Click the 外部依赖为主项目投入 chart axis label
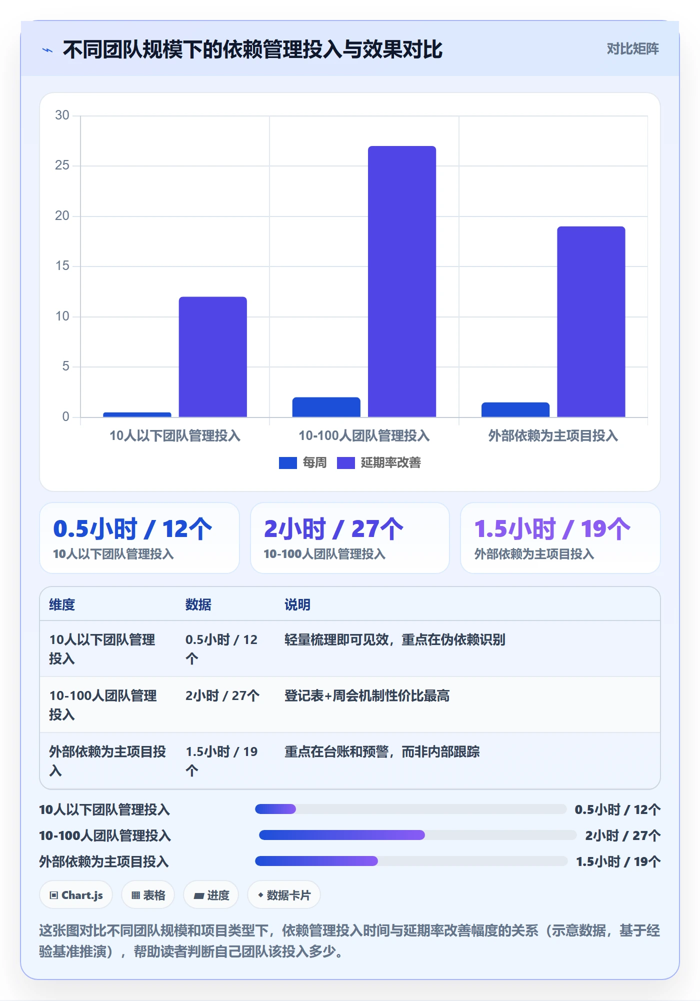The height and width of the screenshot is (1001, 700). 553,435
